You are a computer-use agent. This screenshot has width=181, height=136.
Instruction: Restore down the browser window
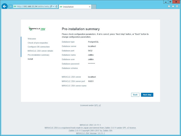click(170, 2)
